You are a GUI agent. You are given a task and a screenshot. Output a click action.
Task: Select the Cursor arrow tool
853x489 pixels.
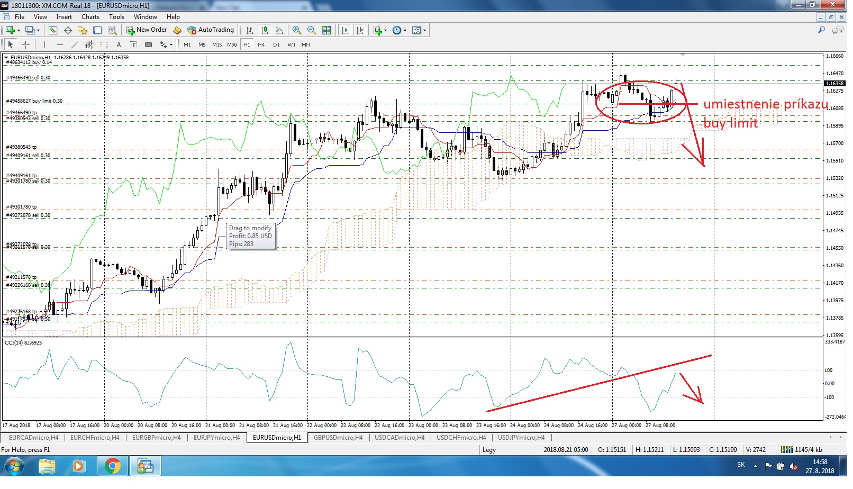point(10,44)
